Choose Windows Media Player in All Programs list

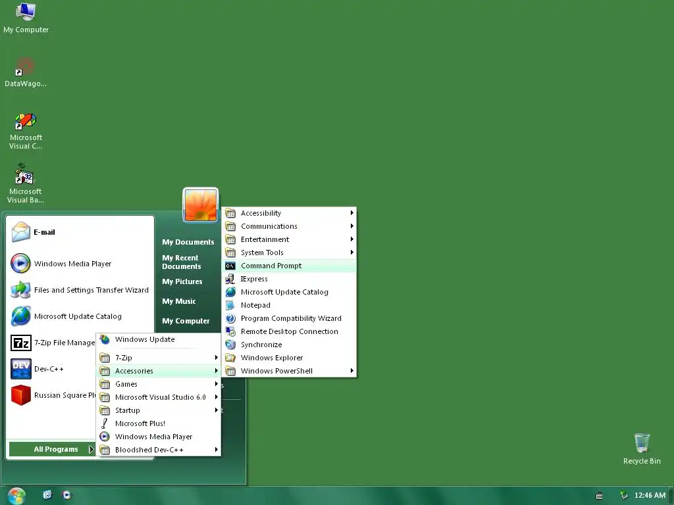click(159, 437)
